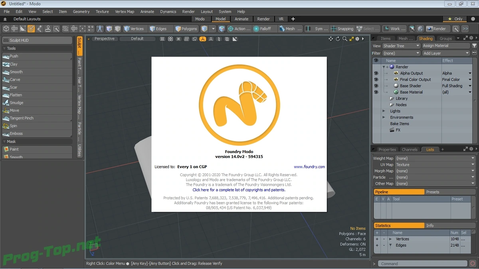Image resolution: width=479 pixels, height=269 pixels.
Task: Open the Symmetry toolbar button
Action: (x=317, y=29)
